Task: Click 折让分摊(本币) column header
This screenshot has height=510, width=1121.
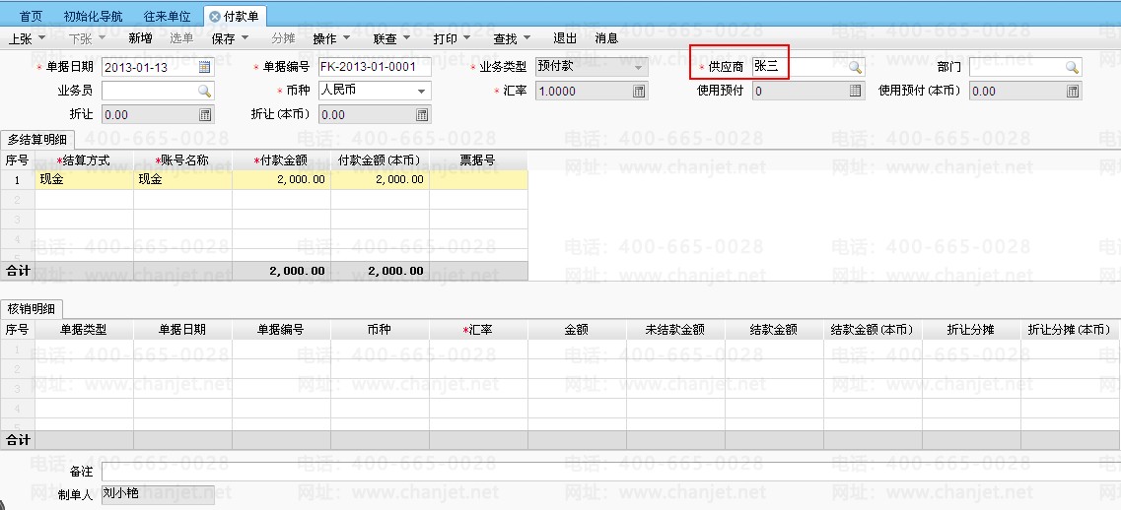Action: pos(1071,329)
